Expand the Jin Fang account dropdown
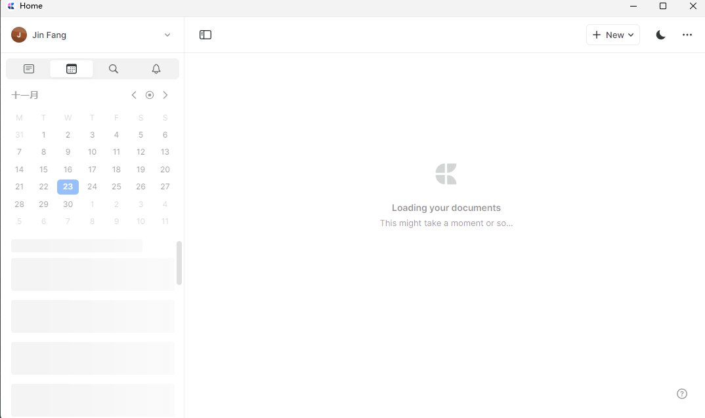Screen dimensions: 705x418 click(167, 35)
